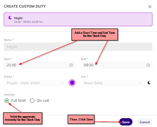Click the dark violet colour swatch
The height and width of the screenshot is (127, 157).
[x=72, y=83]
